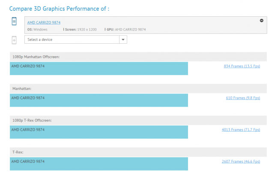The height and width of the screenshot is (174, 272).
Task: Click the GPU: AMD CARRIZO 9874 spec text
Action: pos(125,29)
